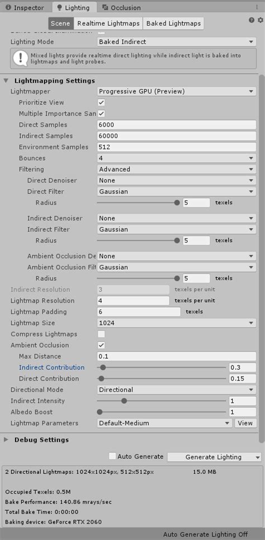Click the Indirect Filter Radius value field
The width and height of the screenshot is (265, 540).
coord(196,241)
